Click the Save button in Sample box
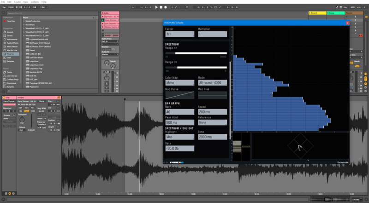This screenshot has height=203, width=369. click(26, 108)
